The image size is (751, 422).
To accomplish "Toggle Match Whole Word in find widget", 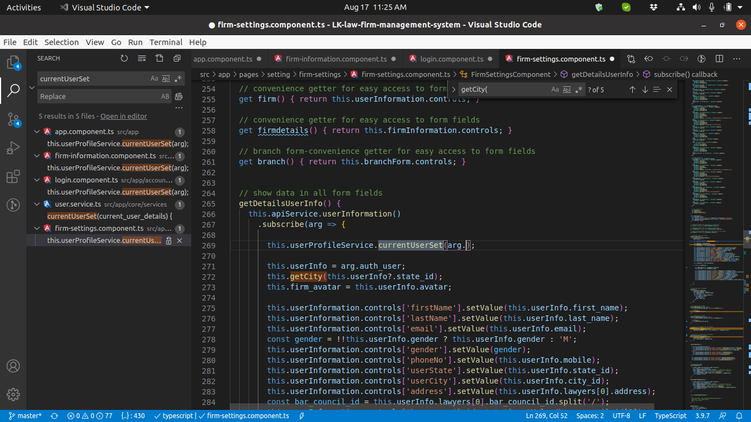I will tap(567, 90).
